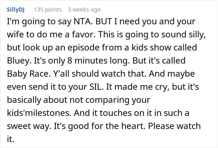Click the word basically in the comment
This screenshot has width=218, height=148.
24,100
